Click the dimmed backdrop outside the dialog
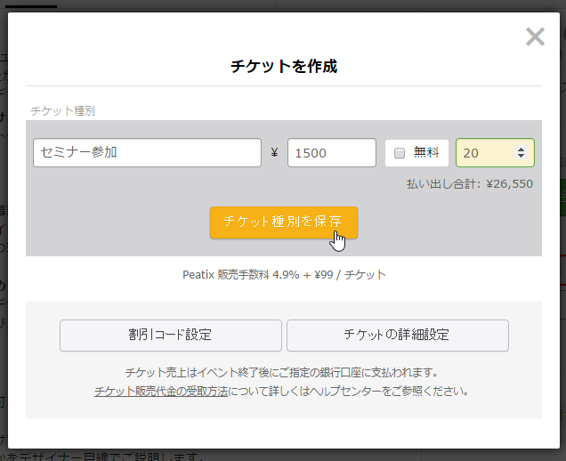The image size is (566, 461). point(4,267)
